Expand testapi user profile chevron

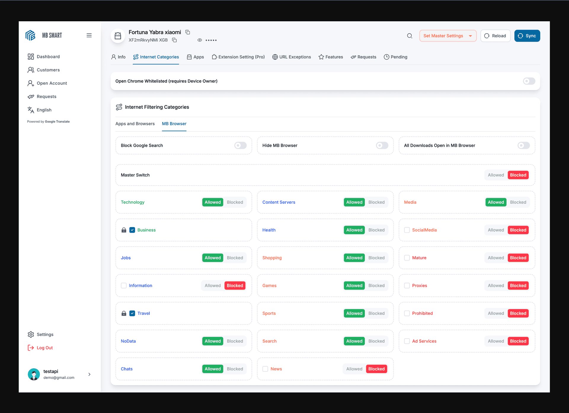tap(89, 374)
